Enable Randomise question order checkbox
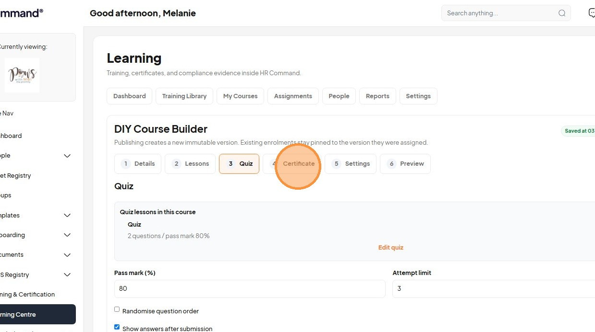The image size is (595, 332). 117,309
